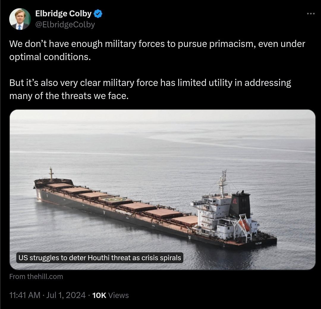Open the 'From thehill.com' source link
The height and width of the screenshot is (309, 321).
[x=36, y=276]
